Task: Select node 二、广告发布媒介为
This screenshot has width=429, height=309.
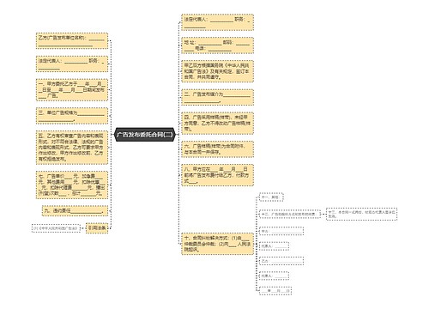Action: click(x=217, y=97)
